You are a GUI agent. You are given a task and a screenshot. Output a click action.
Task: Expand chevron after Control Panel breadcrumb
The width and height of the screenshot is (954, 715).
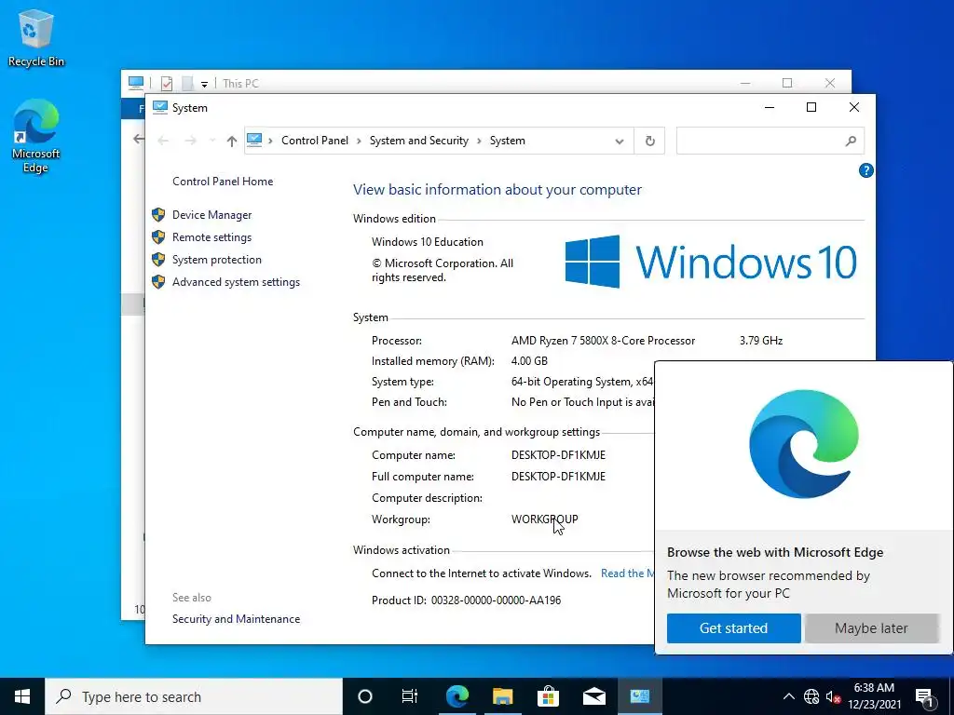tap(359, 142)
